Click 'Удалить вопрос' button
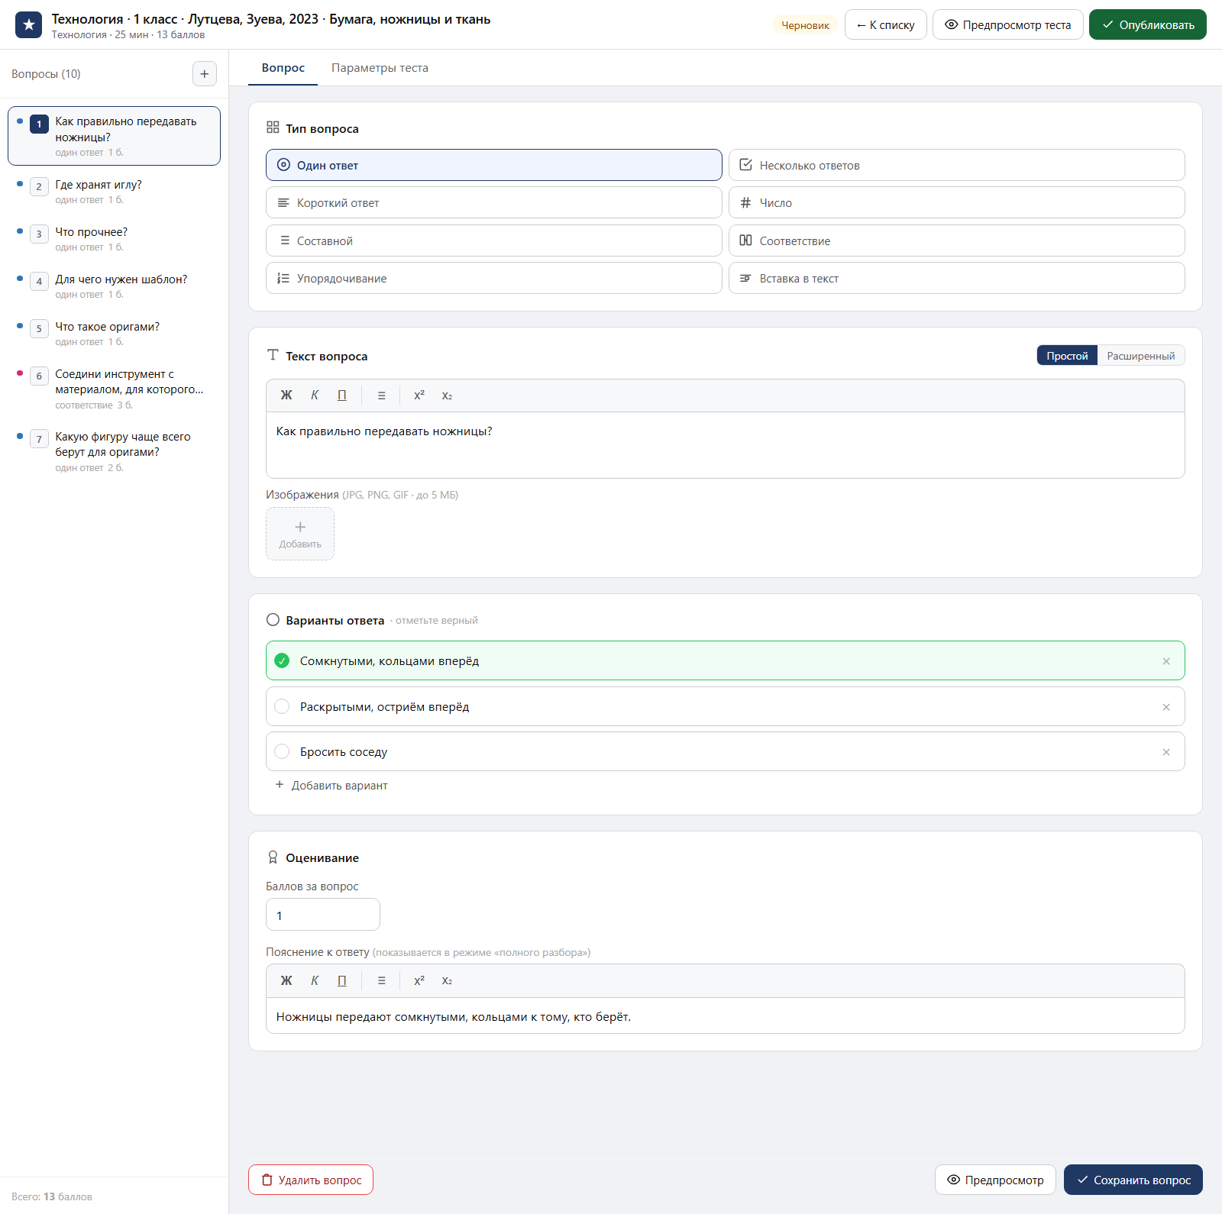This screenshot has width=1222, height=1214. [311, 1180]
